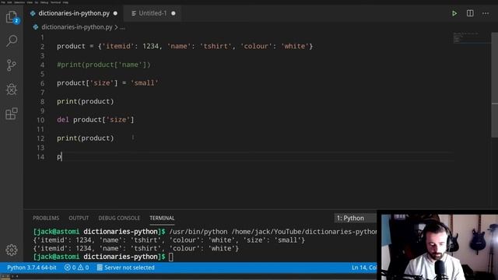Click the "product['size'] = 'small'" line
The height and width of the screenshot is (280, 498).
tap(107, 83)
